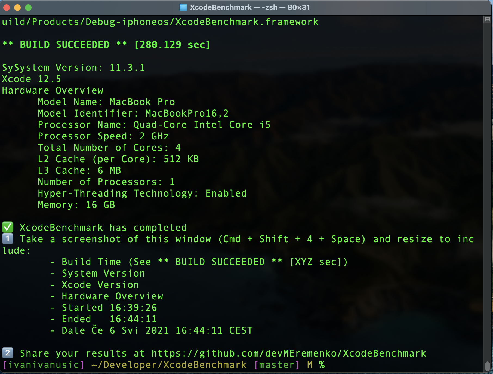Image resolution: width=493 pixels, height=374 pixels.
Task: Click the 'Debug-iphoneos/XcodeBenchmark.framework' path line
Action: point(160,22)
